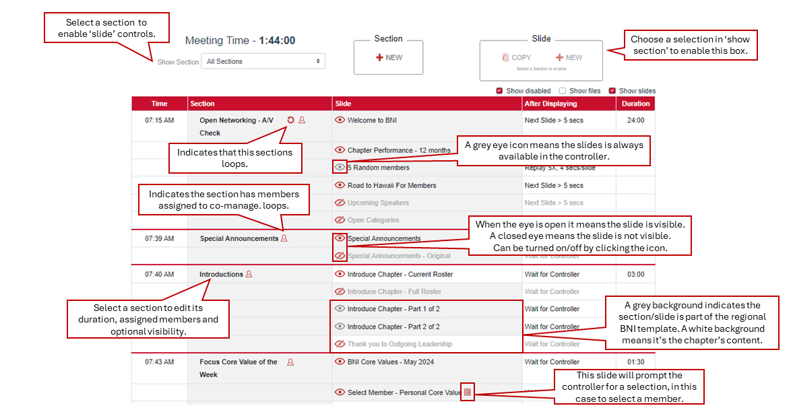Click the Slide COPY button
The height and width of the screenshot is (412, 793).
tap(517, 58)
